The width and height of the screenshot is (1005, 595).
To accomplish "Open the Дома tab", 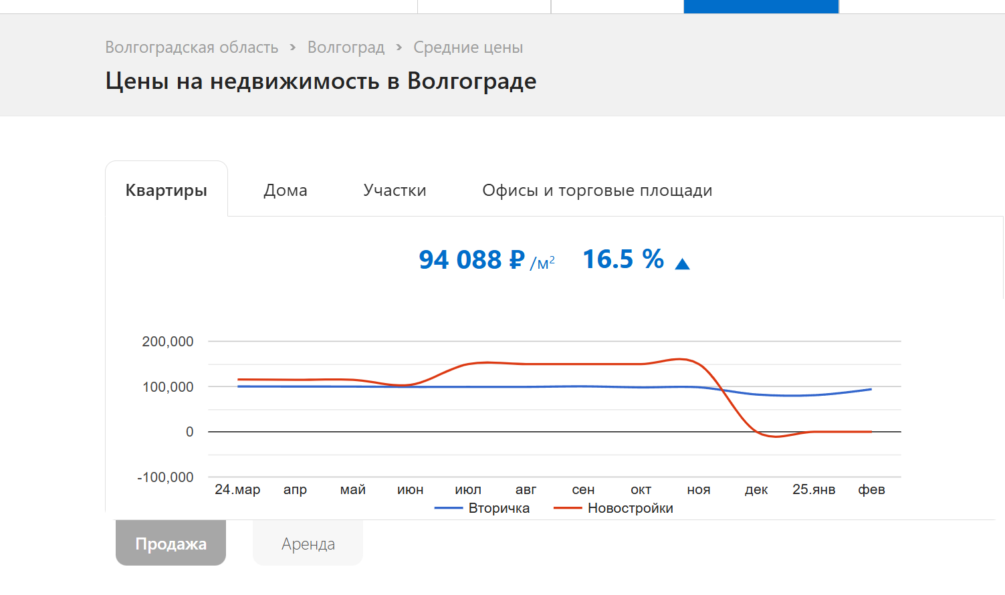I will coord(286,191).
